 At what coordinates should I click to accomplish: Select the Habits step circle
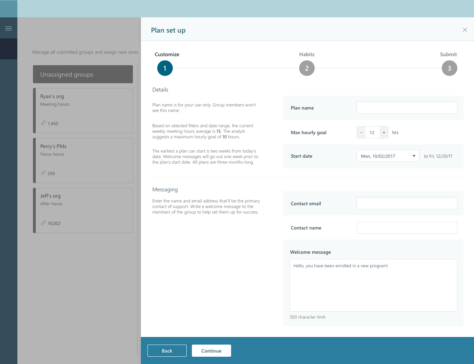click(307, 68)
